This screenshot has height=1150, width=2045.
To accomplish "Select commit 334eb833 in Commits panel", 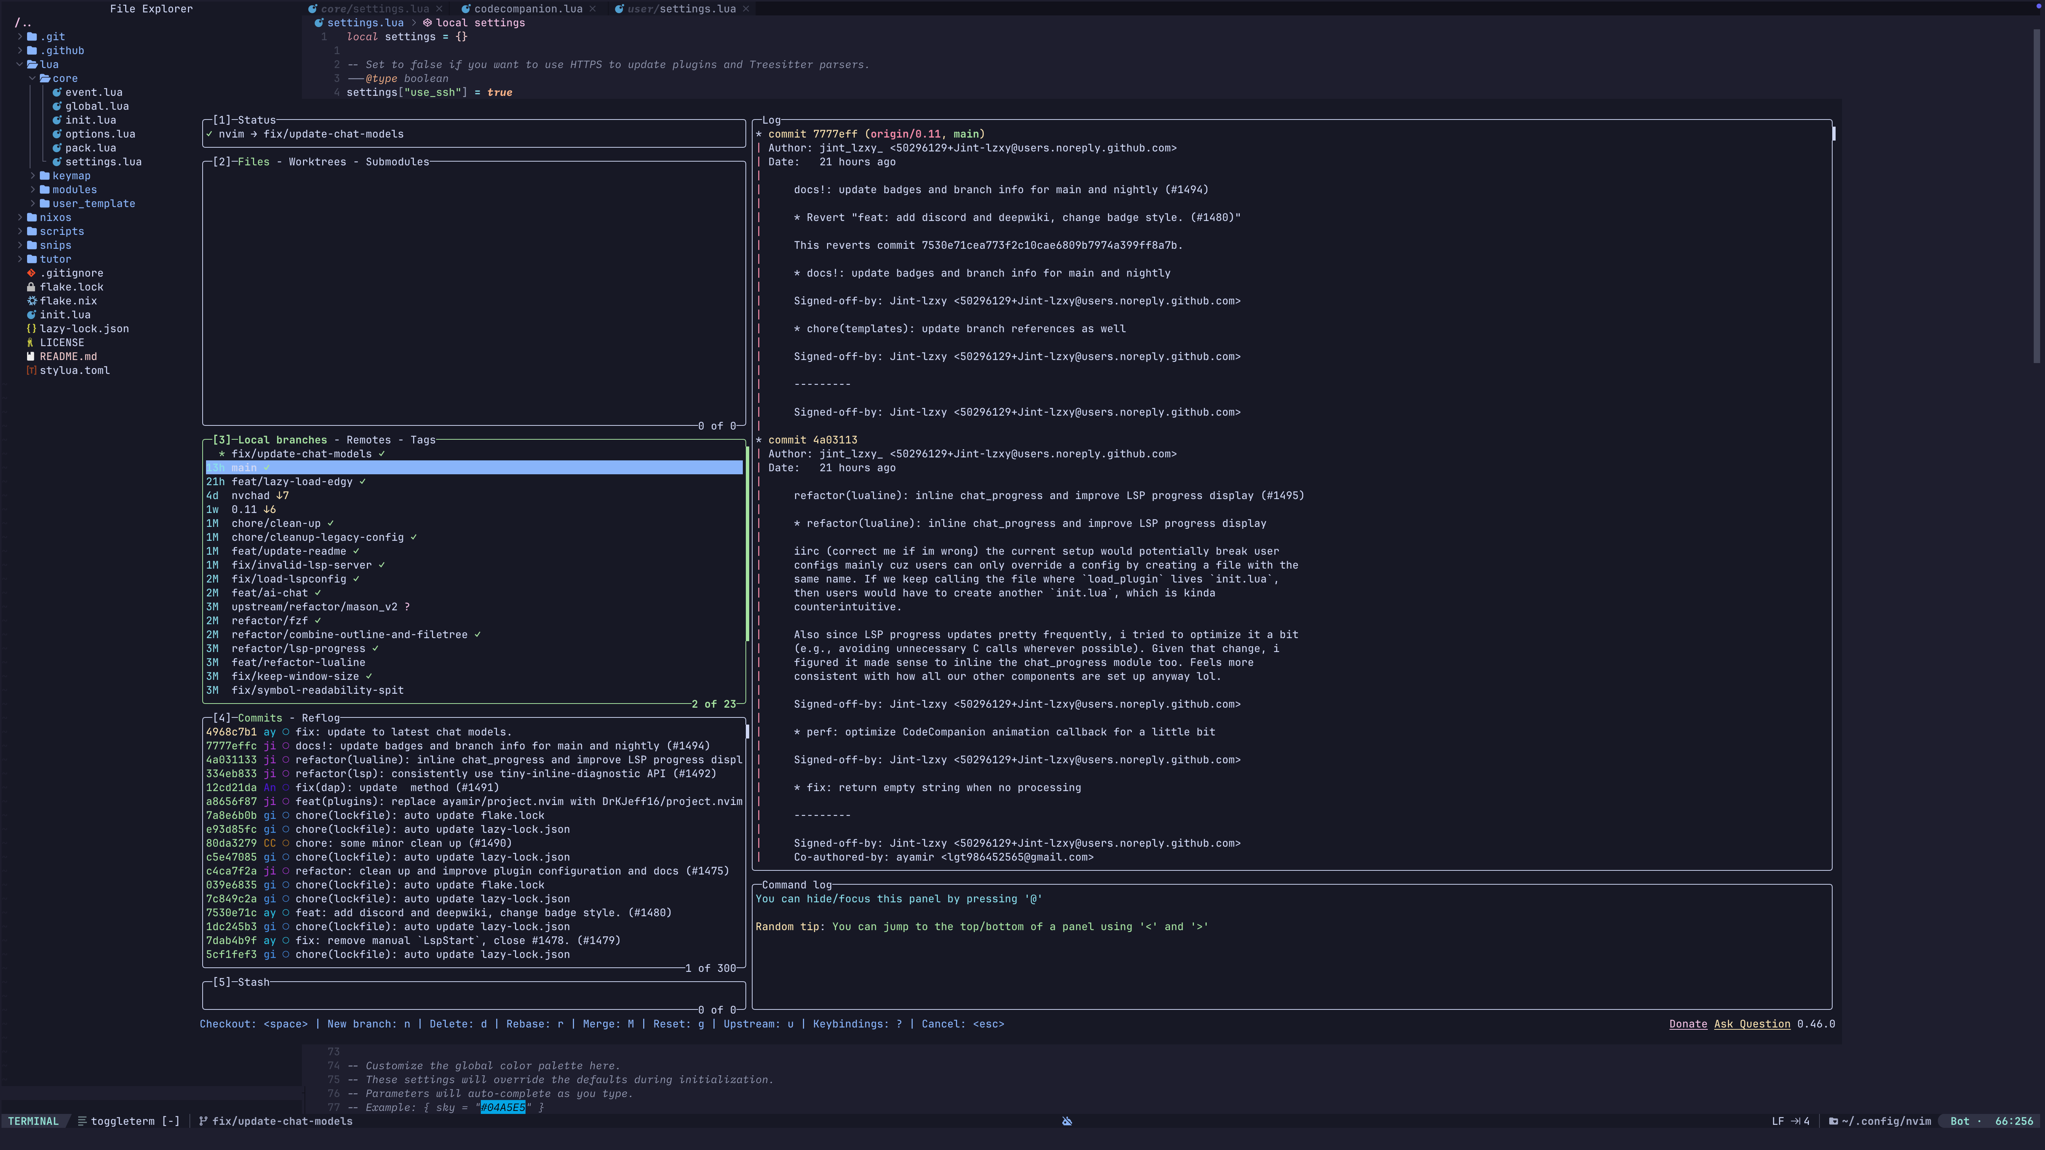I will coord(231,774).
